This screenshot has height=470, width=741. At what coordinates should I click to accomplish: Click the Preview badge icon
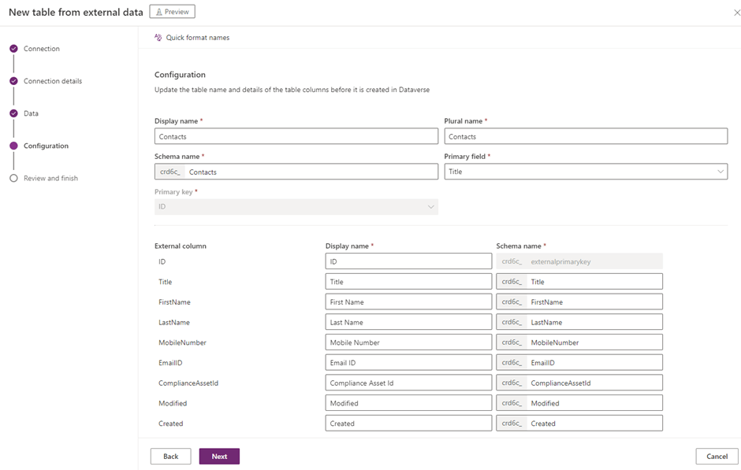(159, 12)
